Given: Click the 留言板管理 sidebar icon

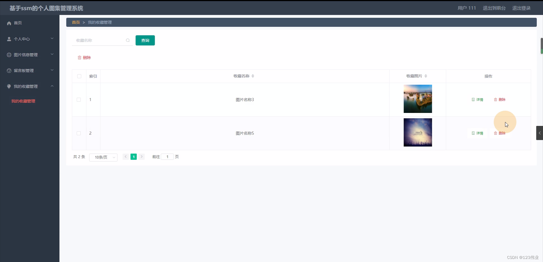Looking at the screenshot, I should (x=8, y=71).
